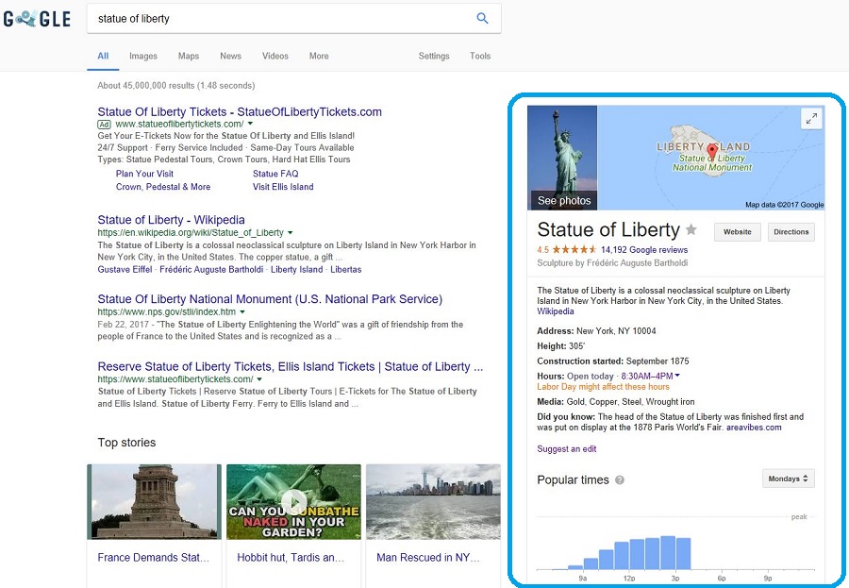Open the Liberty Island related link
The height and width of the screenshot is (588, 849).
click(x=297, y=269)
